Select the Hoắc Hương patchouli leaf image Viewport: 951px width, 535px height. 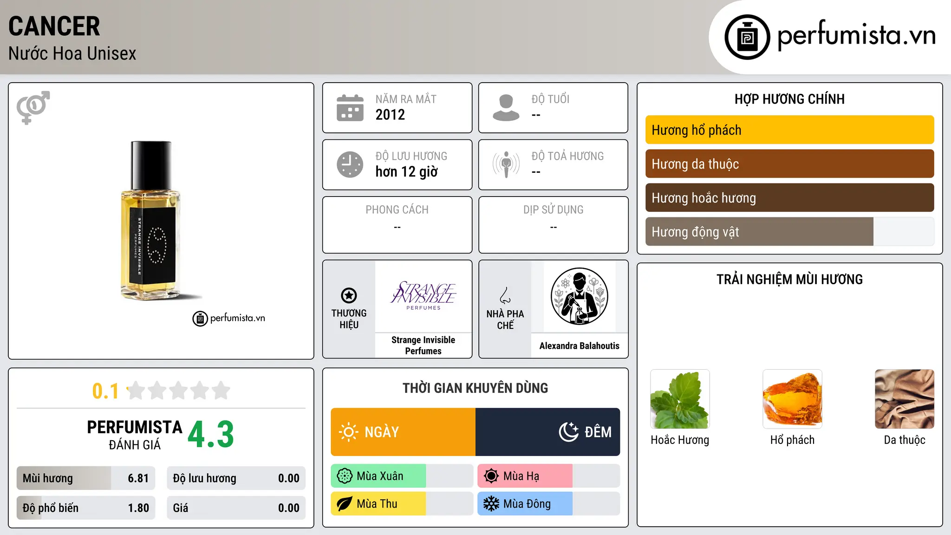pyautogui.click(x=680, y=399)
